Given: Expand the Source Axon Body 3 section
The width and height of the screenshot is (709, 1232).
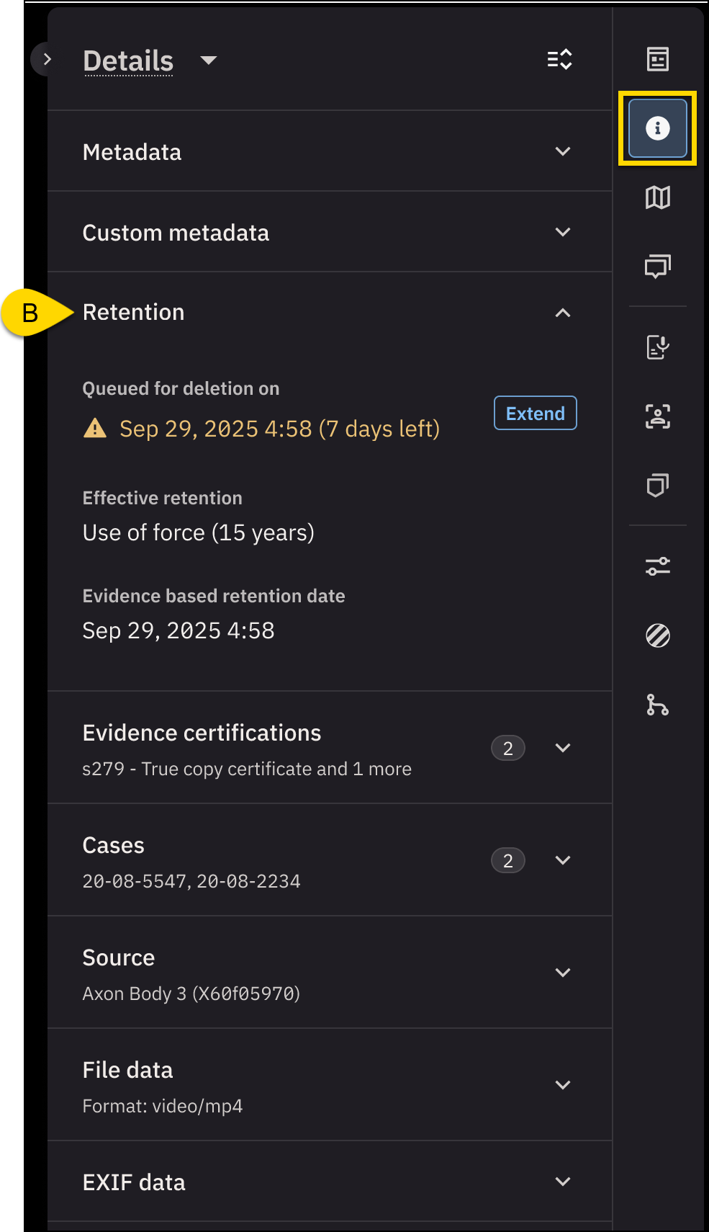Looking at the screenshot, I should coord(562,973).
